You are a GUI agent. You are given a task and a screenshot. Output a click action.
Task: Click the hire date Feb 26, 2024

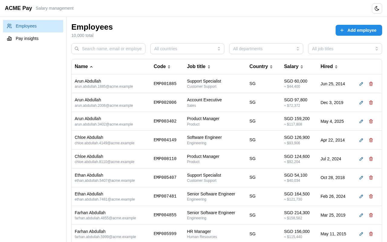[x=333, y=196]
